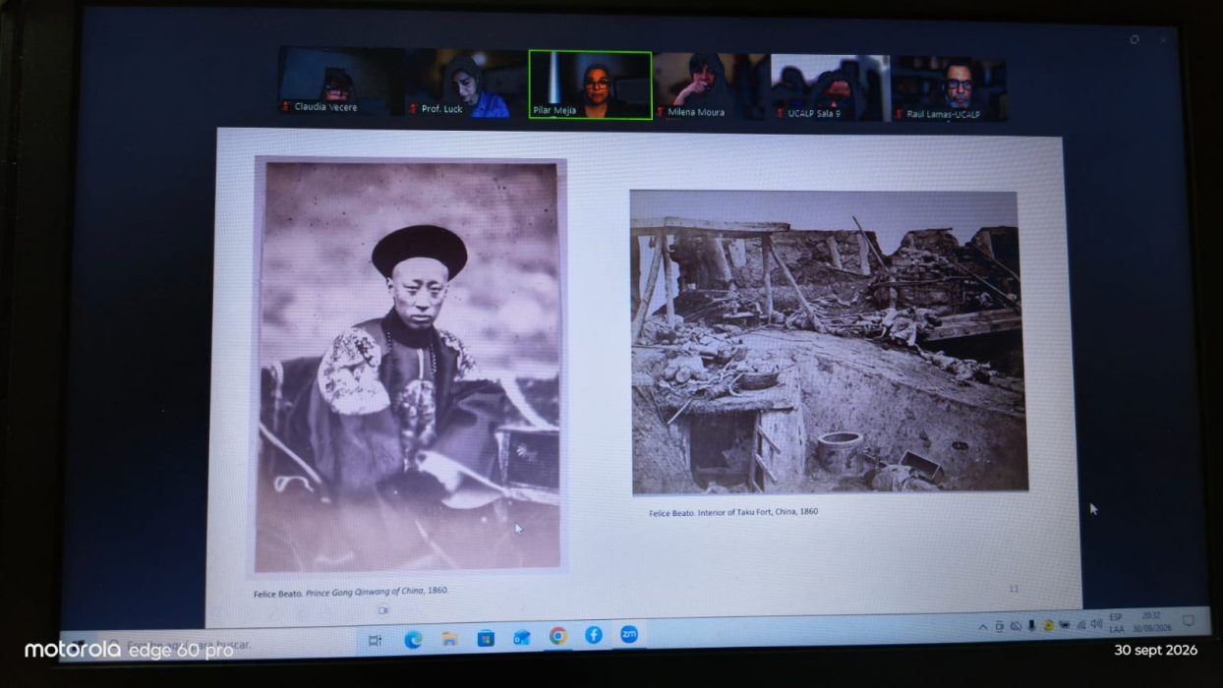Select Prof. Luck's video tile
1223x688 pixels.
pyautogui.click(x=466, y=84)
